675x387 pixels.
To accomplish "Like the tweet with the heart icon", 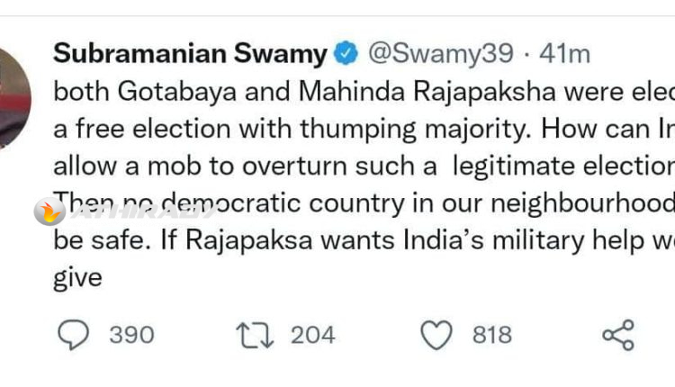I will [x=436, y=336].
